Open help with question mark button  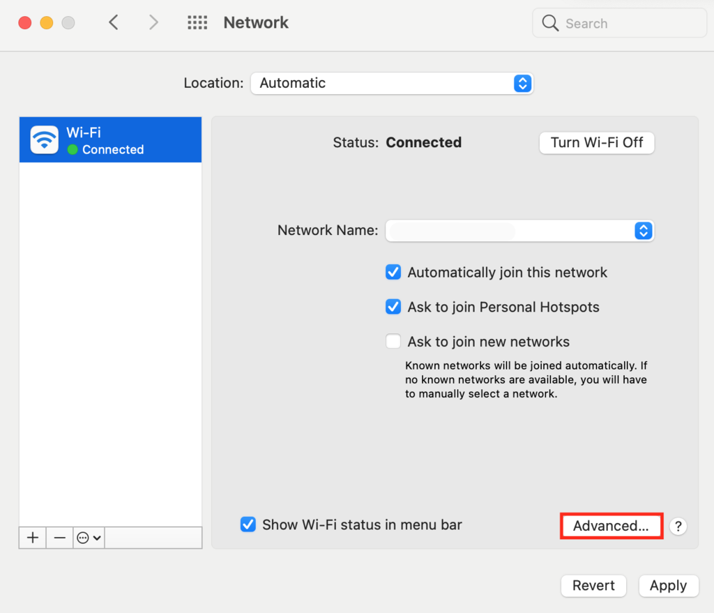(678, 527)
